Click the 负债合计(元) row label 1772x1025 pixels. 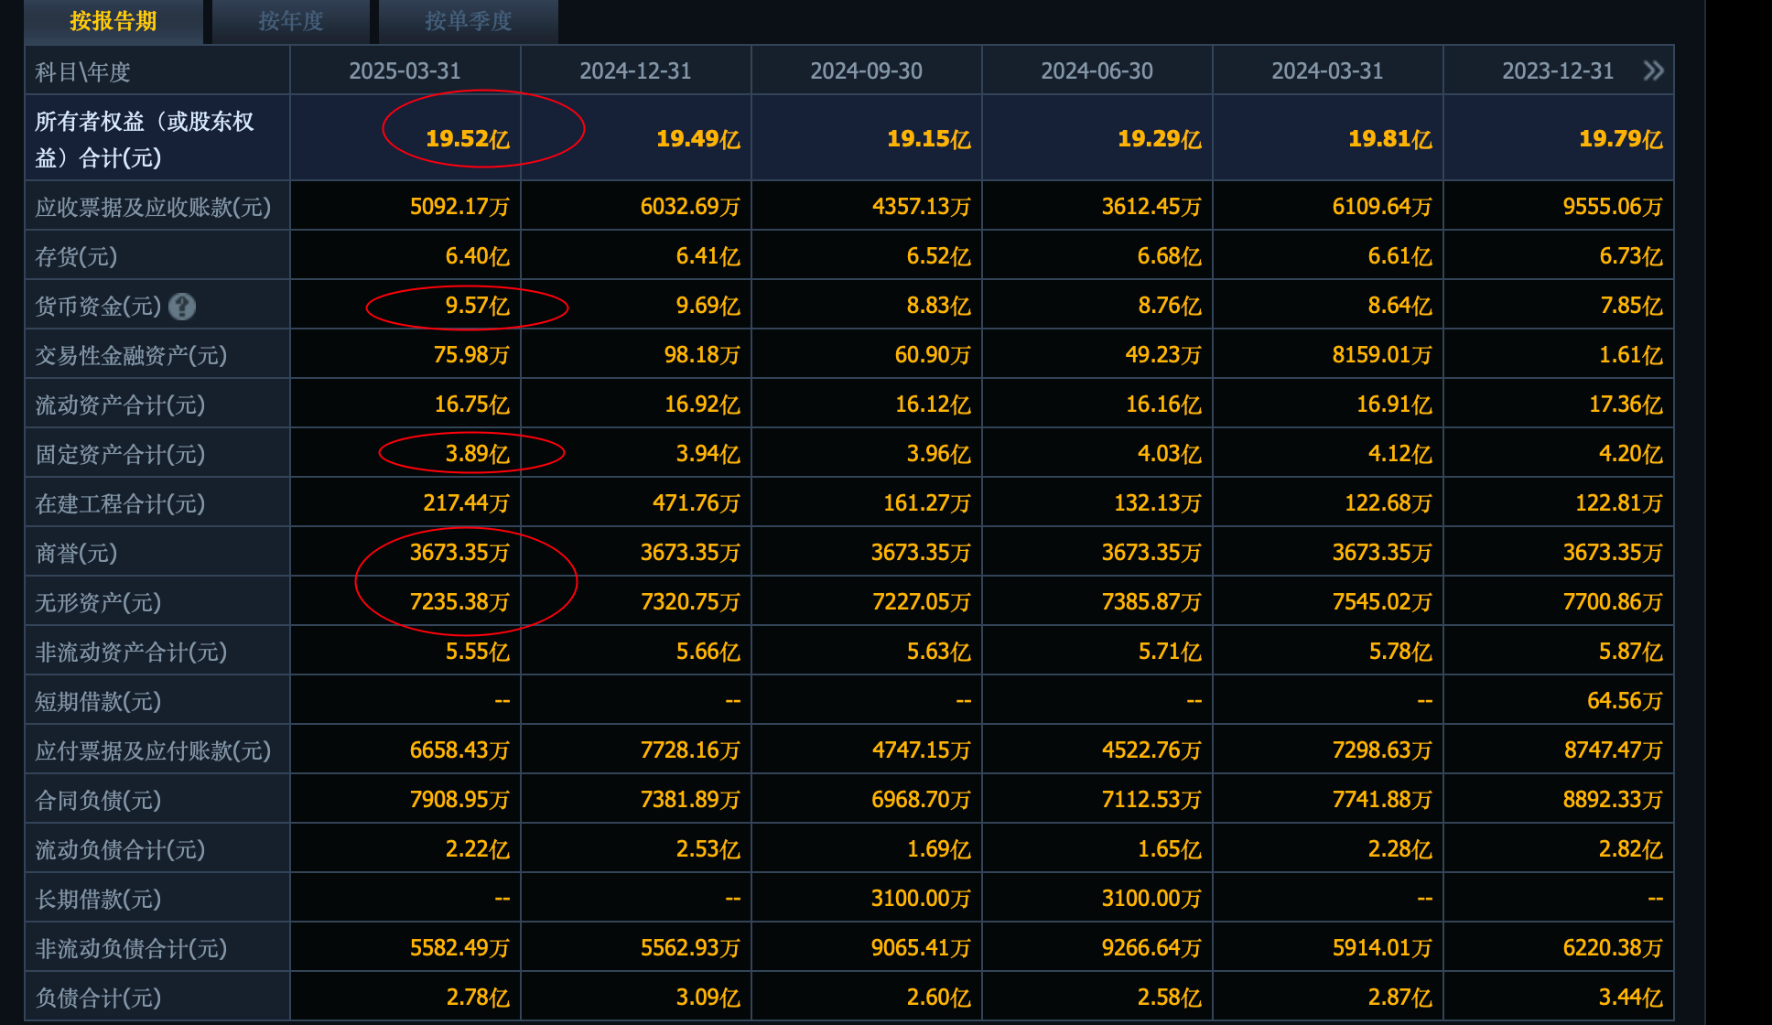97,998
